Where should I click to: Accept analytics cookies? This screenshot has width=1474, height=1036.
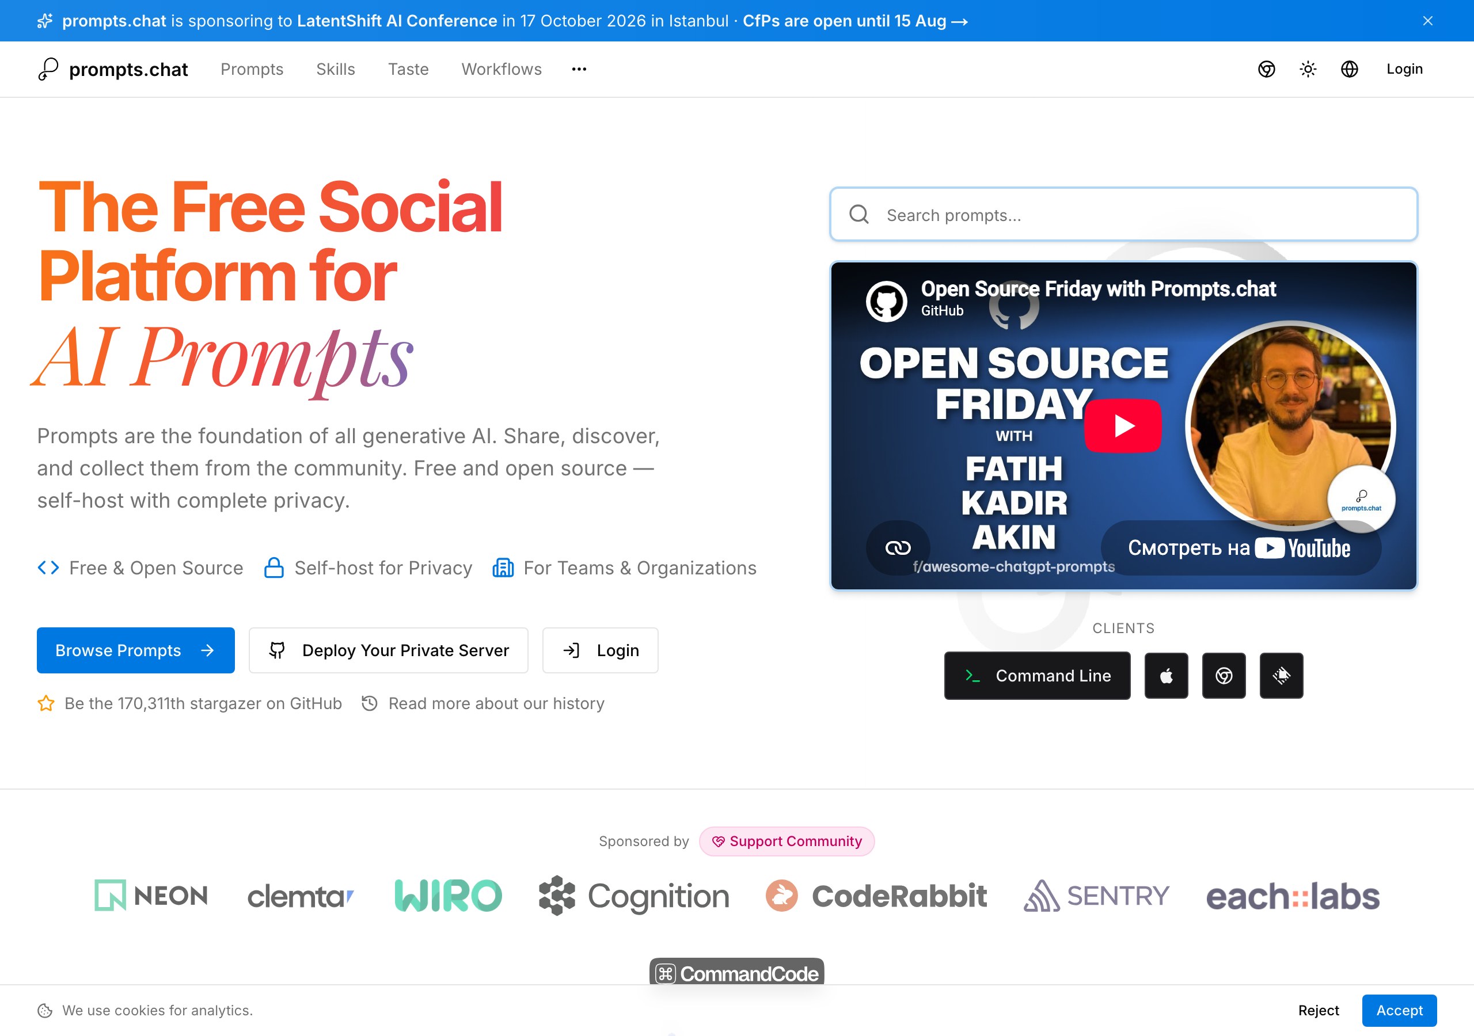pyautogui.click(x=1399, y=1010)
